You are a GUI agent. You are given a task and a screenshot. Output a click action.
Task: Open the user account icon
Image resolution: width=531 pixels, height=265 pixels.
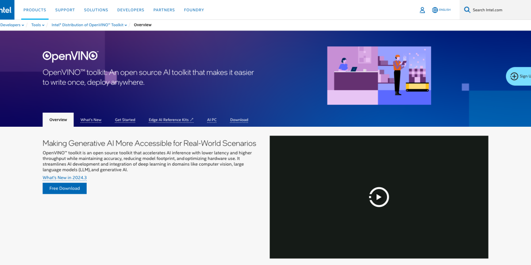[422, 10]
